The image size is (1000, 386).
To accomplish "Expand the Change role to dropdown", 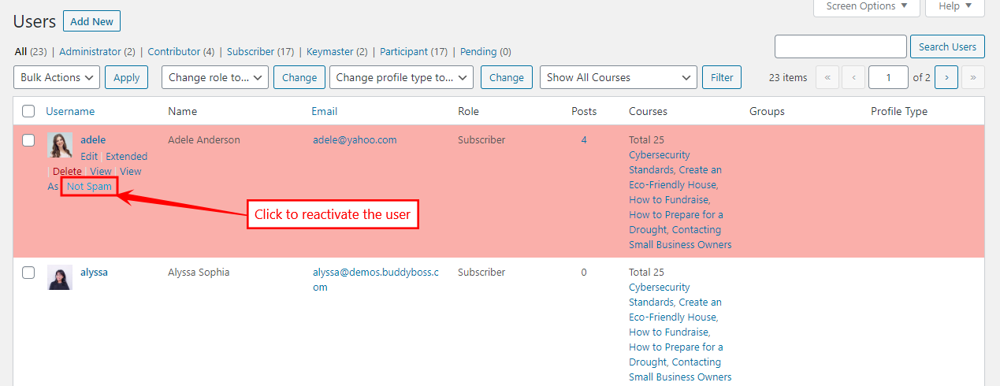I will (x=214, y=77).
